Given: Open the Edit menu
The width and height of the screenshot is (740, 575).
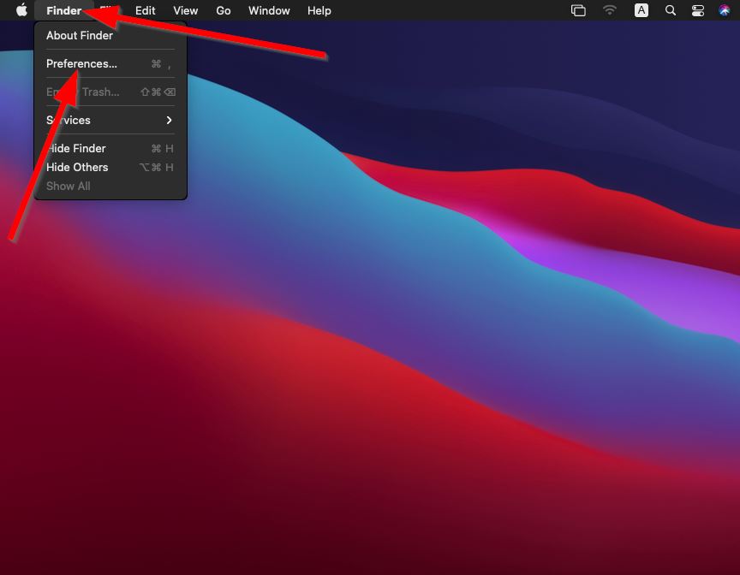Looking at the screenshot, I should point(145,10).
